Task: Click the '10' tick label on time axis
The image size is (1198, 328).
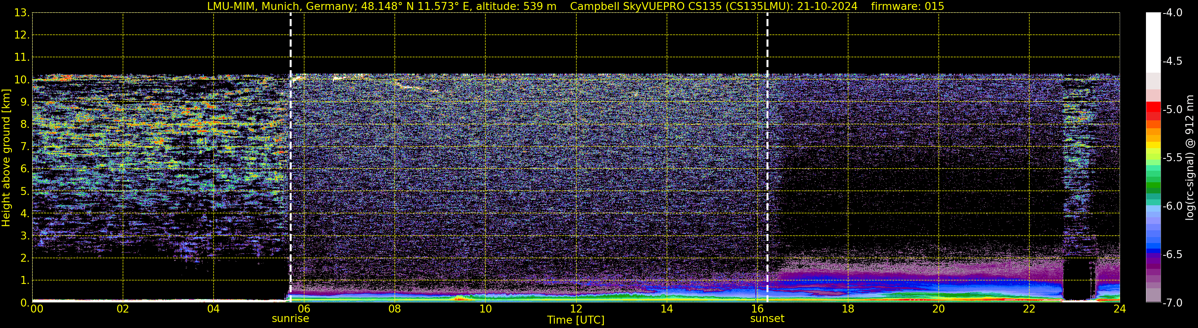Action: [x=485, y=309]
